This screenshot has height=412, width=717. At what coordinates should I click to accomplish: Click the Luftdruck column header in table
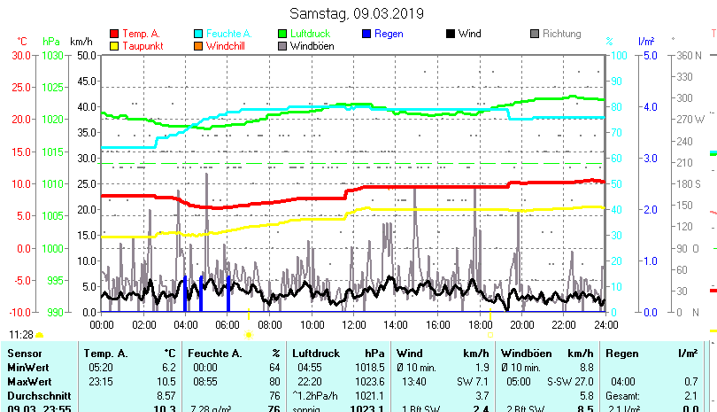coord(316,354)
